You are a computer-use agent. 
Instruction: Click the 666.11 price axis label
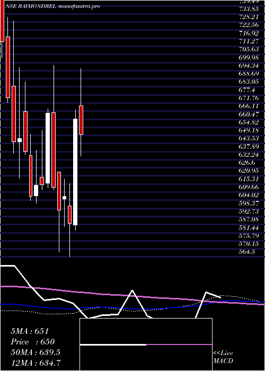pyautogui.click(x=249, y=106)
